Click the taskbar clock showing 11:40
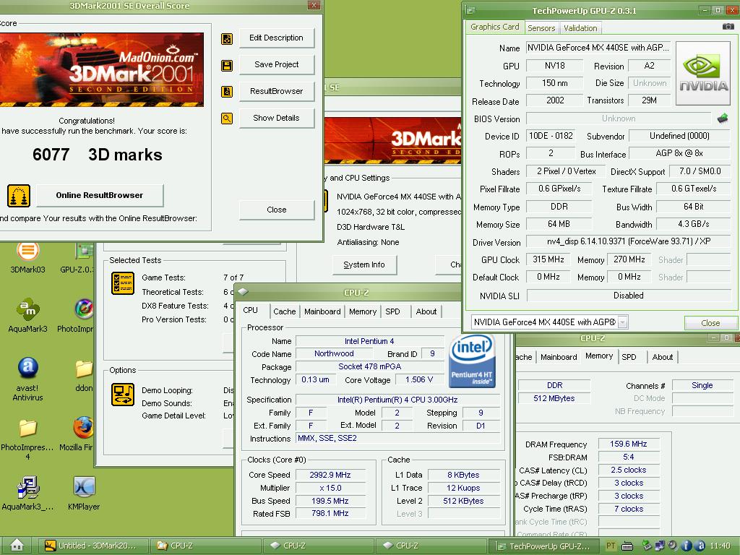Screen dimensions: 740x555 pos(720,546)
